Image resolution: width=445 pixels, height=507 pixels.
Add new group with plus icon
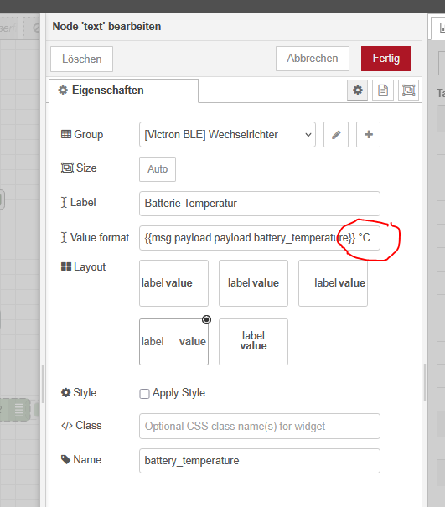369,135
